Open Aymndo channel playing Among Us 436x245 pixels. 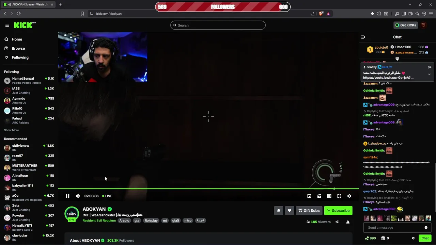[x=29, y=100]
